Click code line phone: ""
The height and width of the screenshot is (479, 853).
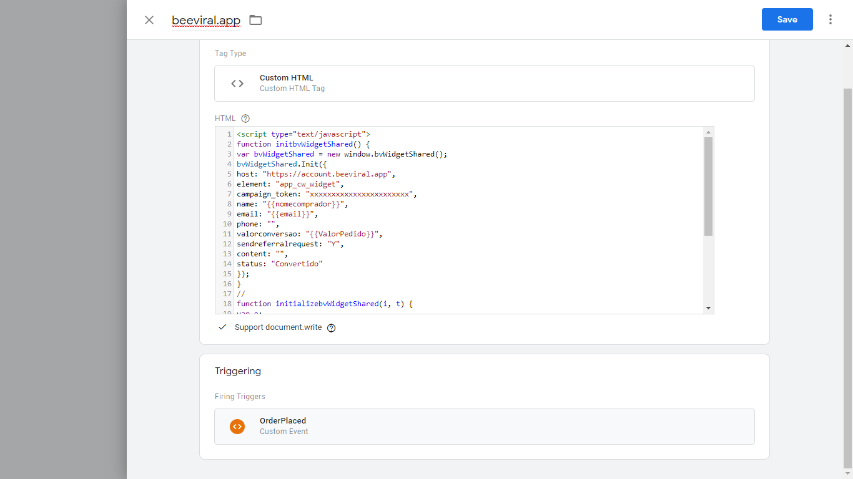pos(258,224)
